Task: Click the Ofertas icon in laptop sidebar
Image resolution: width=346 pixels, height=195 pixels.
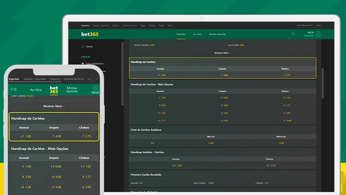Action: click(83, 46)
